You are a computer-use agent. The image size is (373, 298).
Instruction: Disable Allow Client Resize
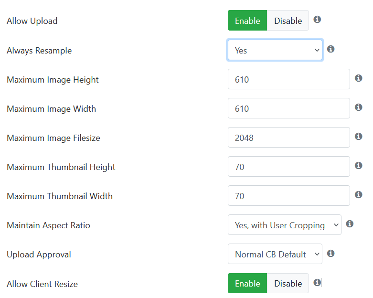click(288, 283)
